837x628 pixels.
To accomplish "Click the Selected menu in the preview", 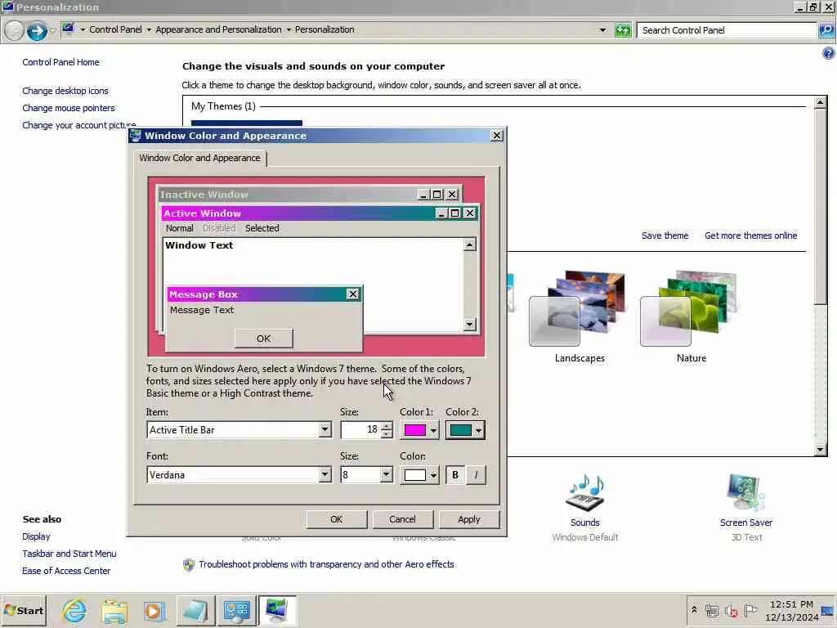I will (262, 228).
